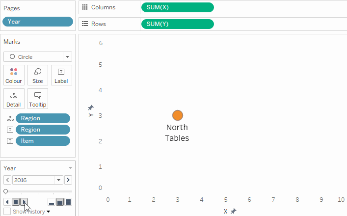Stop the Year page playback
Image resolution: width=347 pixels, height=216 pixels.
pos(16,202)
